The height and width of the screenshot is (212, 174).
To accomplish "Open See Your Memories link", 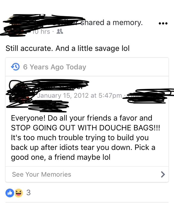I will (87, 174).
